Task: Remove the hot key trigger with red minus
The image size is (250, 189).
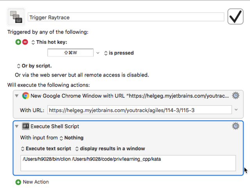Action: pos(25,42)
